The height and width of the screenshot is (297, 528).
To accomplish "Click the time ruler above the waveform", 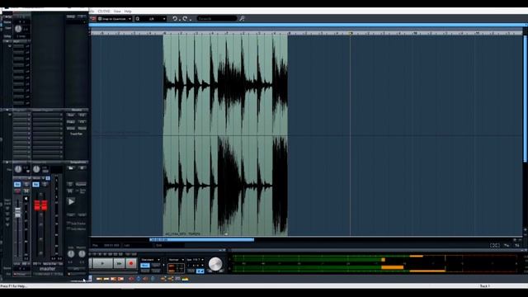I will tap(306, 33).
